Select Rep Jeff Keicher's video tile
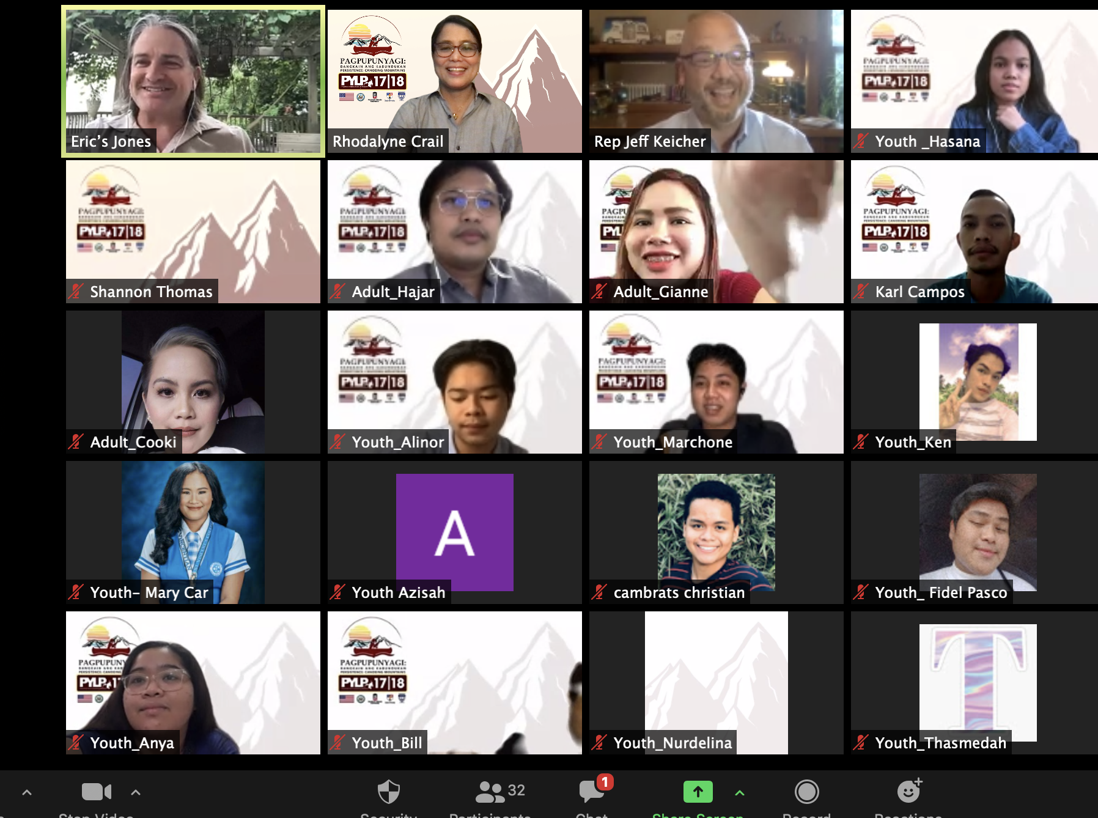 click(716, 73)
